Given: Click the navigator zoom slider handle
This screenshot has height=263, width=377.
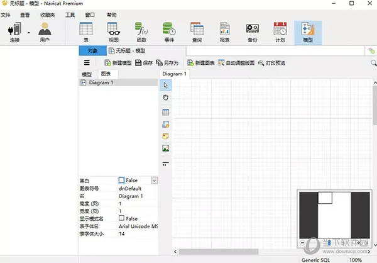Looking at the screenshot, I should [x=329, y=243].
